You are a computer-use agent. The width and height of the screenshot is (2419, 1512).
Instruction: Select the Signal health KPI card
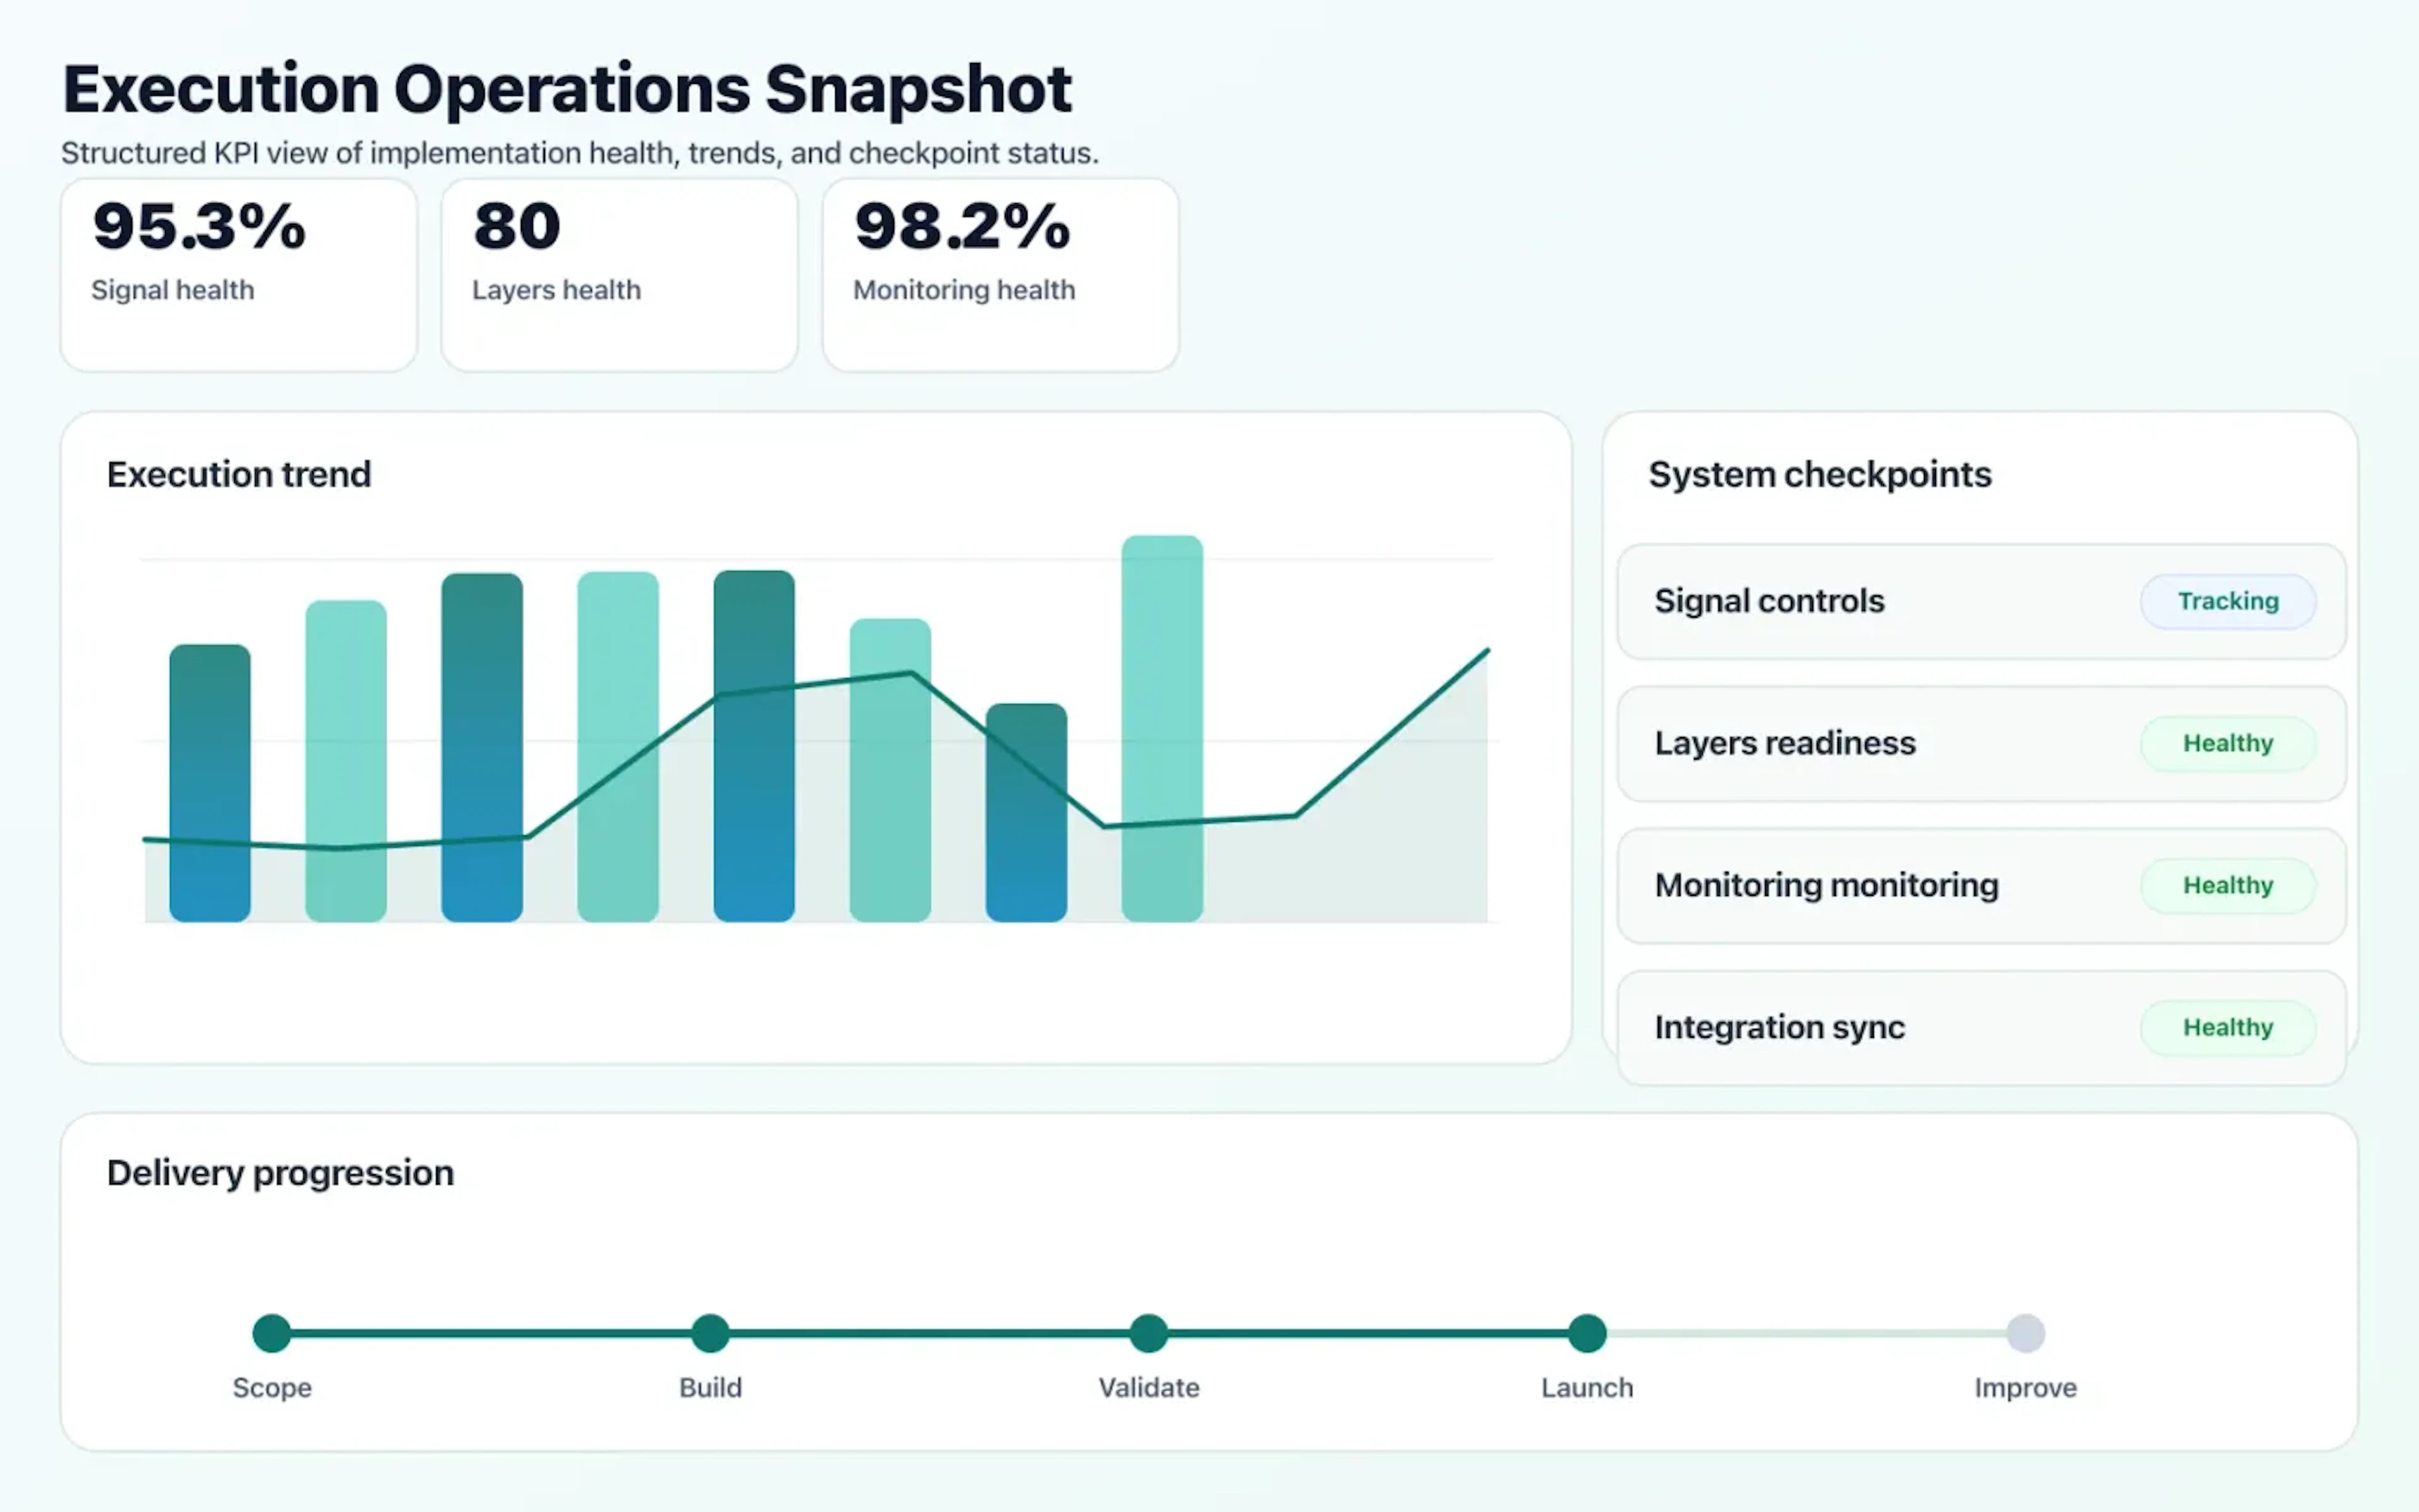(238, 272)
